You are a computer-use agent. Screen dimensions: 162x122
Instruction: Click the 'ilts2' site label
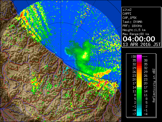[127, 10]
